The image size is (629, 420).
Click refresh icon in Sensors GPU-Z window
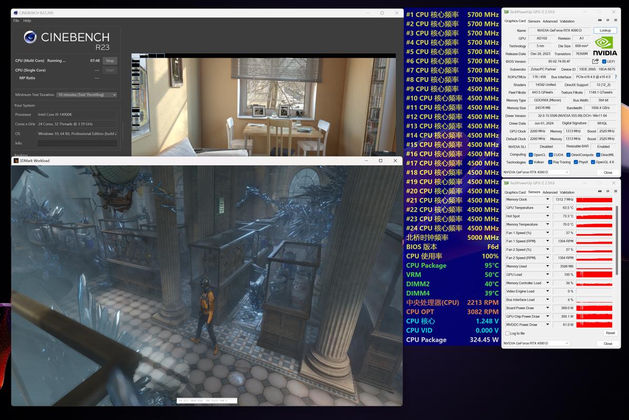[607, 192]
